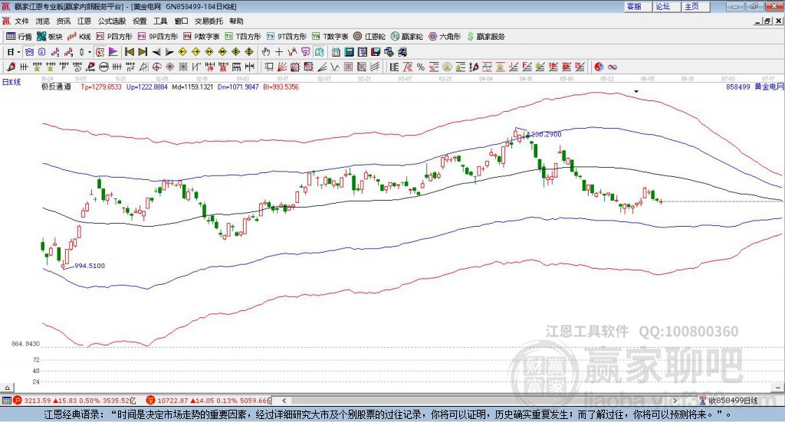
Task: Click the Tp=1279.6533 indicator value
Action: pyautogui.click(x=102, y=87)
